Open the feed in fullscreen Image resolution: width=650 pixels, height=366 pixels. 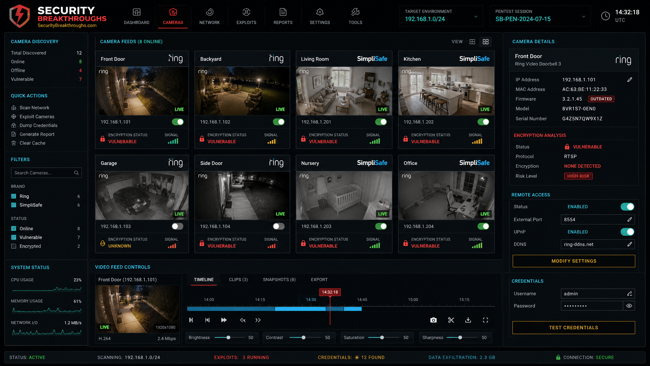(485, 320)
